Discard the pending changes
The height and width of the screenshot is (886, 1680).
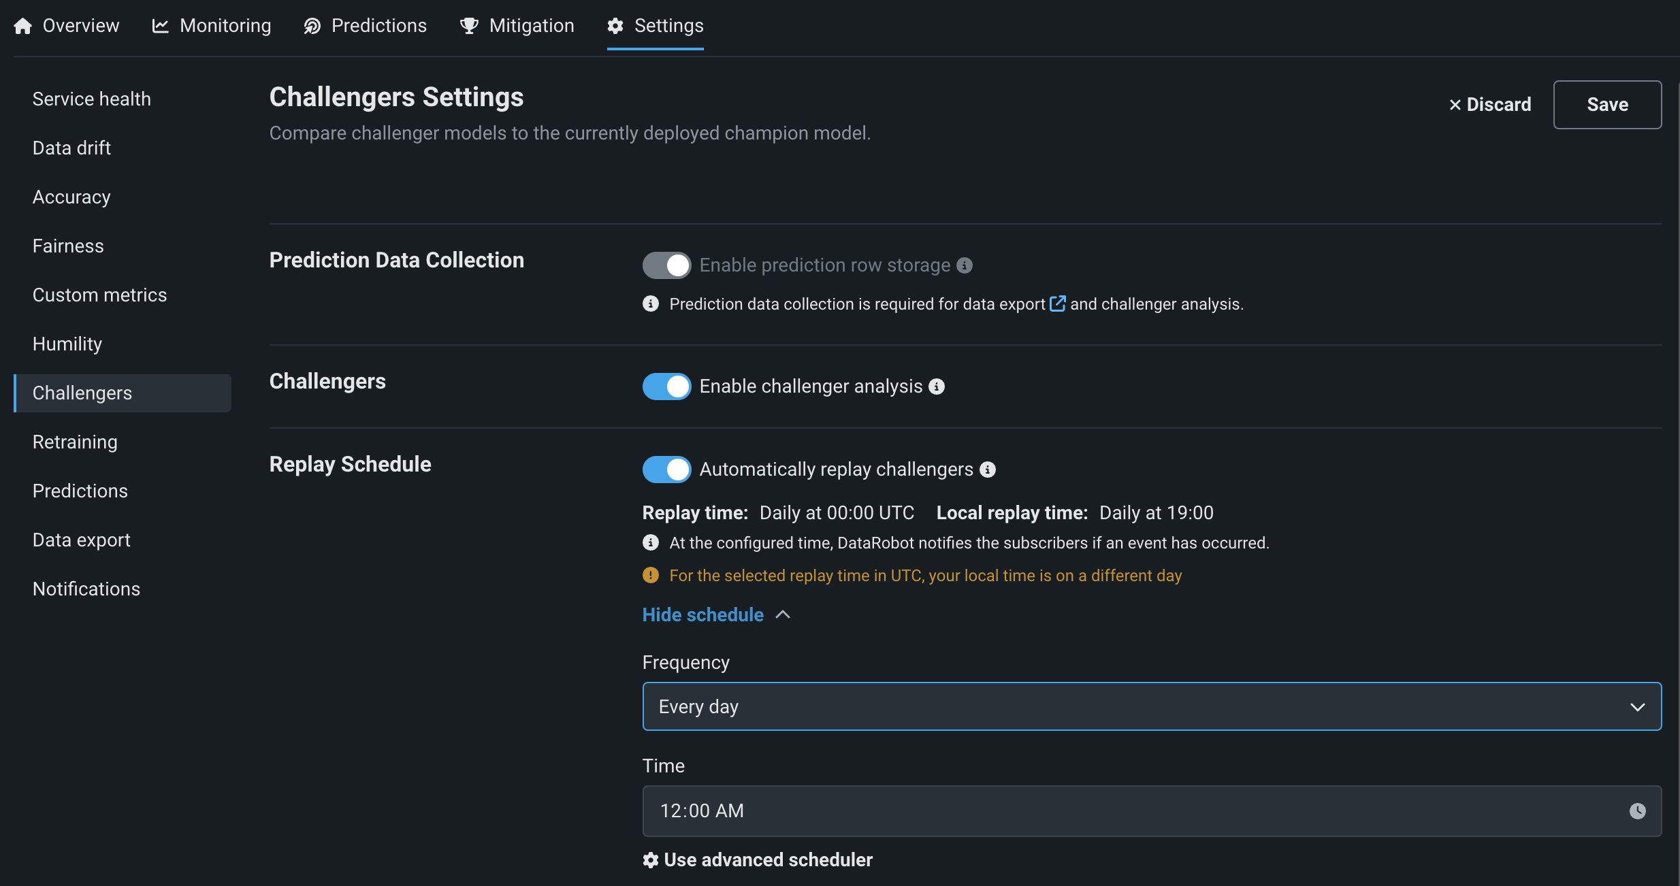coord(1490,105)
